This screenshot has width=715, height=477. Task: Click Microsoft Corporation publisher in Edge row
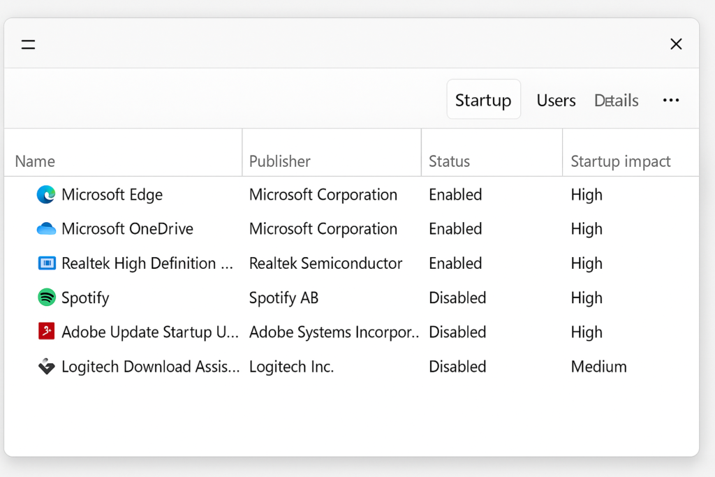(323, 195)
